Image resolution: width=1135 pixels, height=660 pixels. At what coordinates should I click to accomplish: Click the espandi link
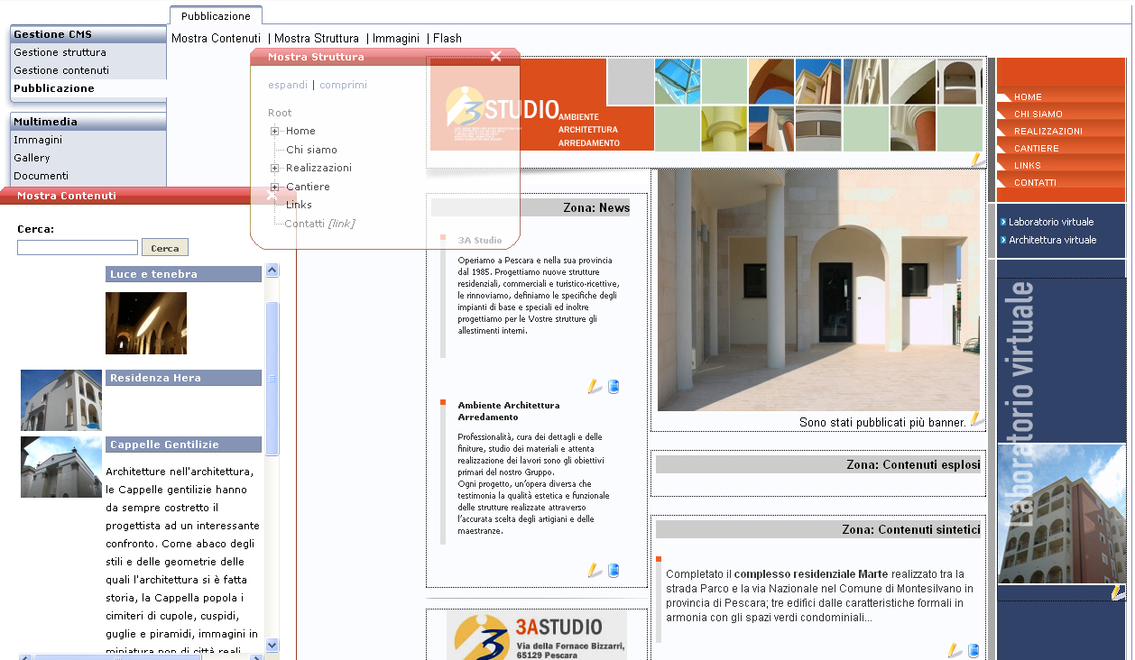coord(288,85)
